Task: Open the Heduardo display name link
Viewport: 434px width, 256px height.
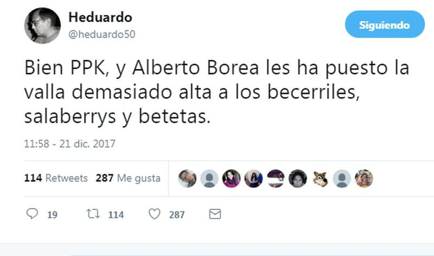Action: click(x=100, y=17)
